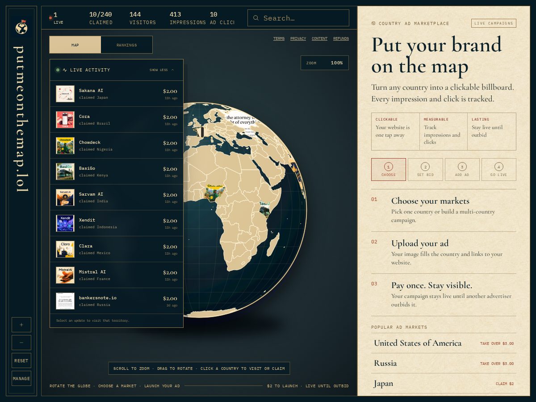Screen dimensions: 536x402
Task: Switch to the Rankings tab
Action: [127, 45]
